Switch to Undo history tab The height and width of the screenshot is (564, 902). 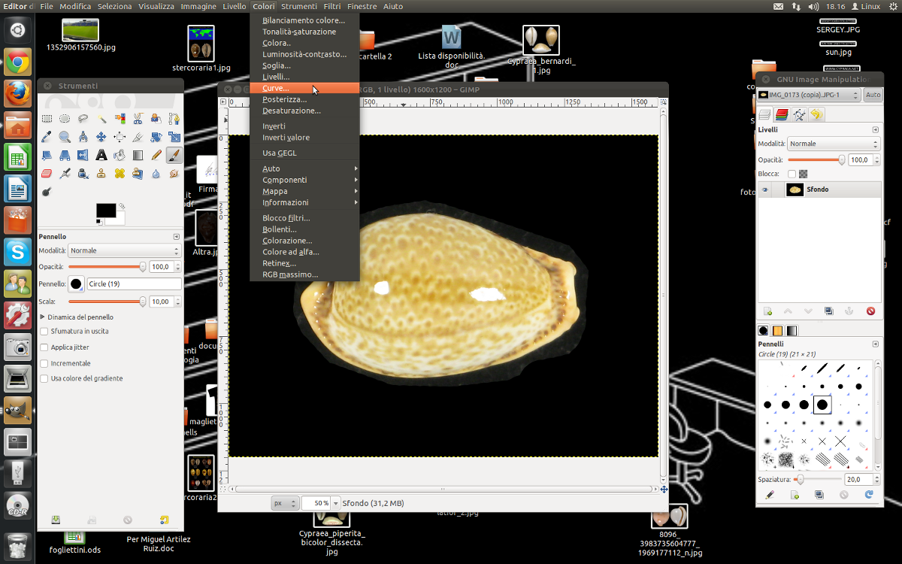pos(816,114)
